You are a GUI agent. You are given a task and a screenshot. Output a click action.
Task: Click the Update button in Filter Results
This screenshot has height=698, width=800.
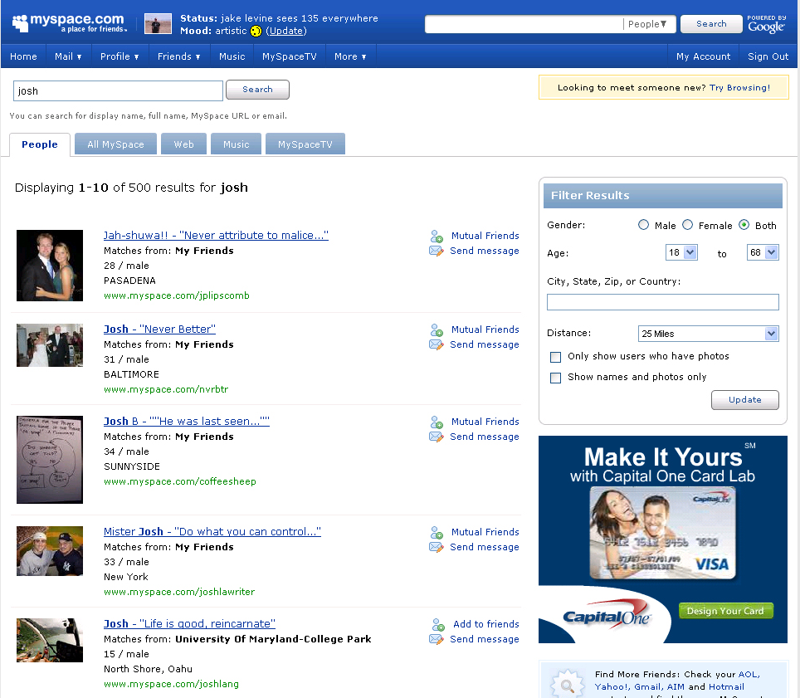tap(745, 400)
